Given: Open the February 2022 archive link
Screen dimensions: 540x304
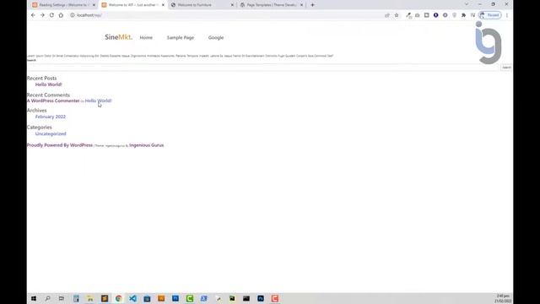Looking at the screenshot, I should pyautogui.click(x=51, y=117).
